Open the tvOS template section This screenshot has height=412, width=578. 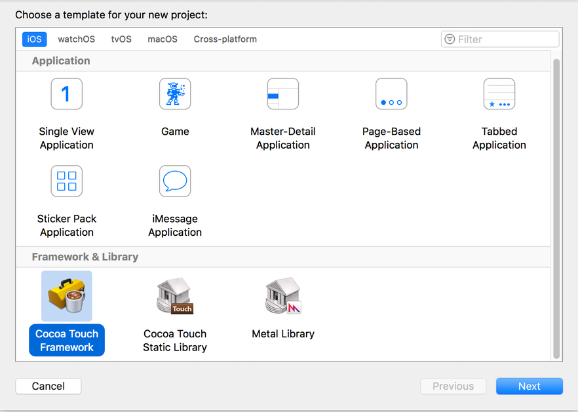click(x=121, y=39)
